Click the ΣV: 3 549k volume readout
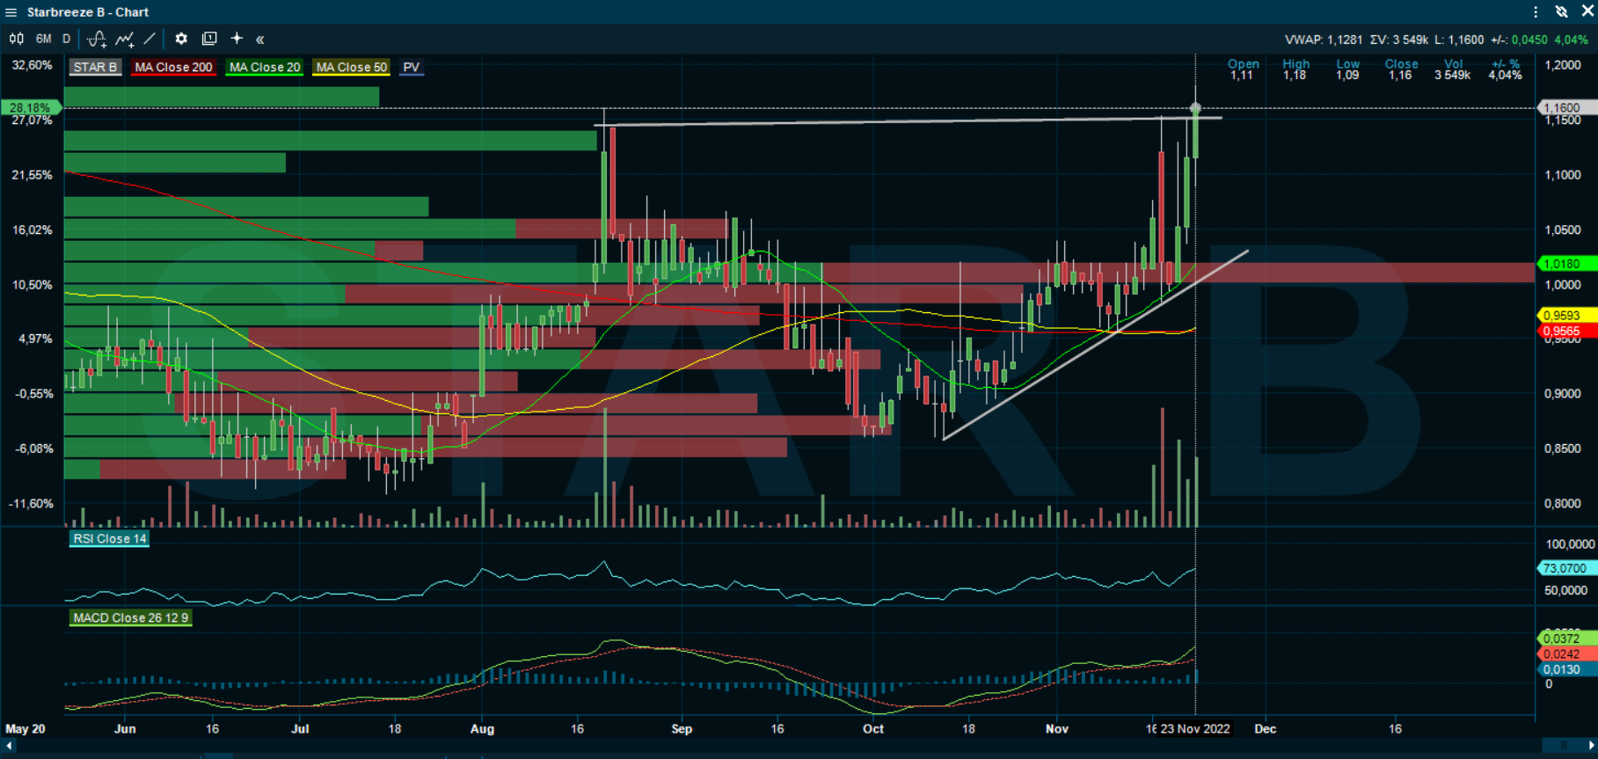The width and height of the screenshot is (1598, 759). pyautogui.click(x=1398, y=40)
